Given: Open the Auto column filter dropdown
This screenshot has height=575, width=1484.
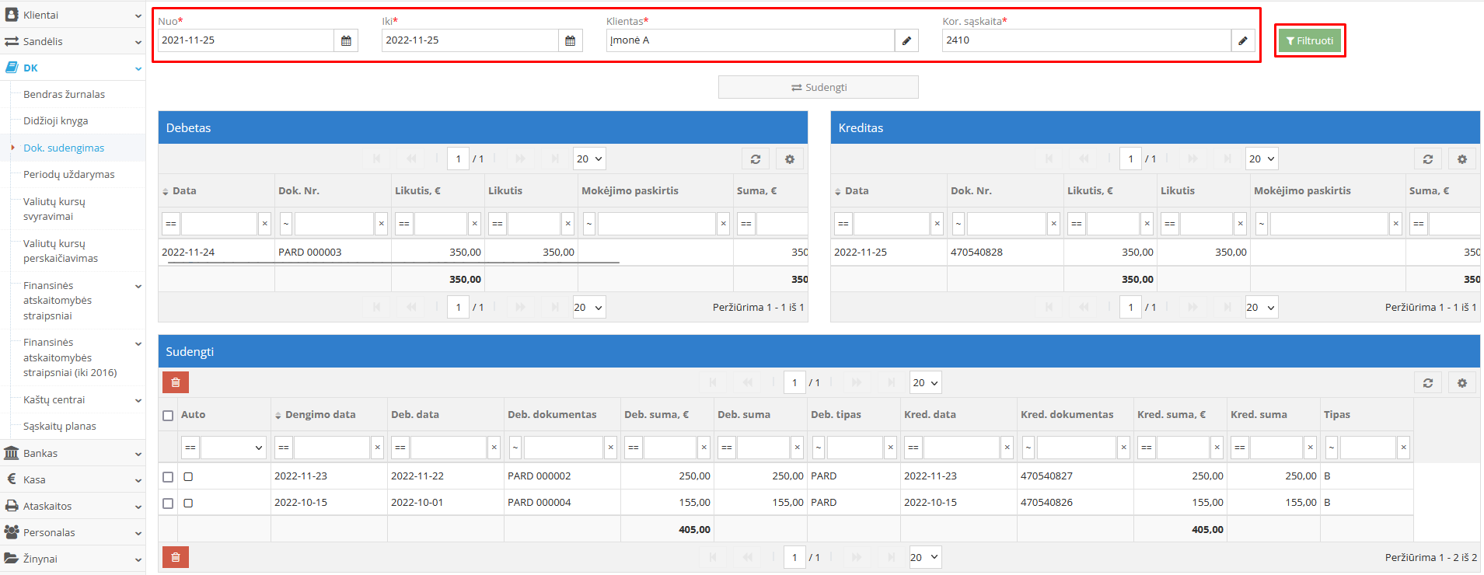Looking at the screenshot, I should 233,448.
